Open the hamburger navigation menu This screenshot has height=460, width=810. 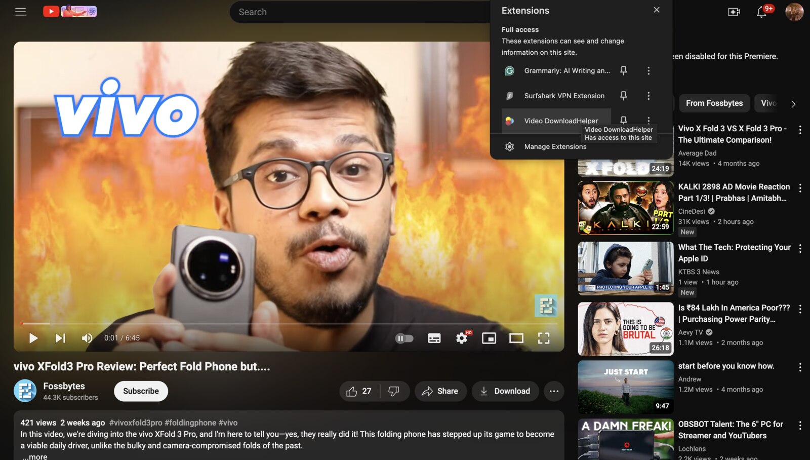click(x=20, y=11)
